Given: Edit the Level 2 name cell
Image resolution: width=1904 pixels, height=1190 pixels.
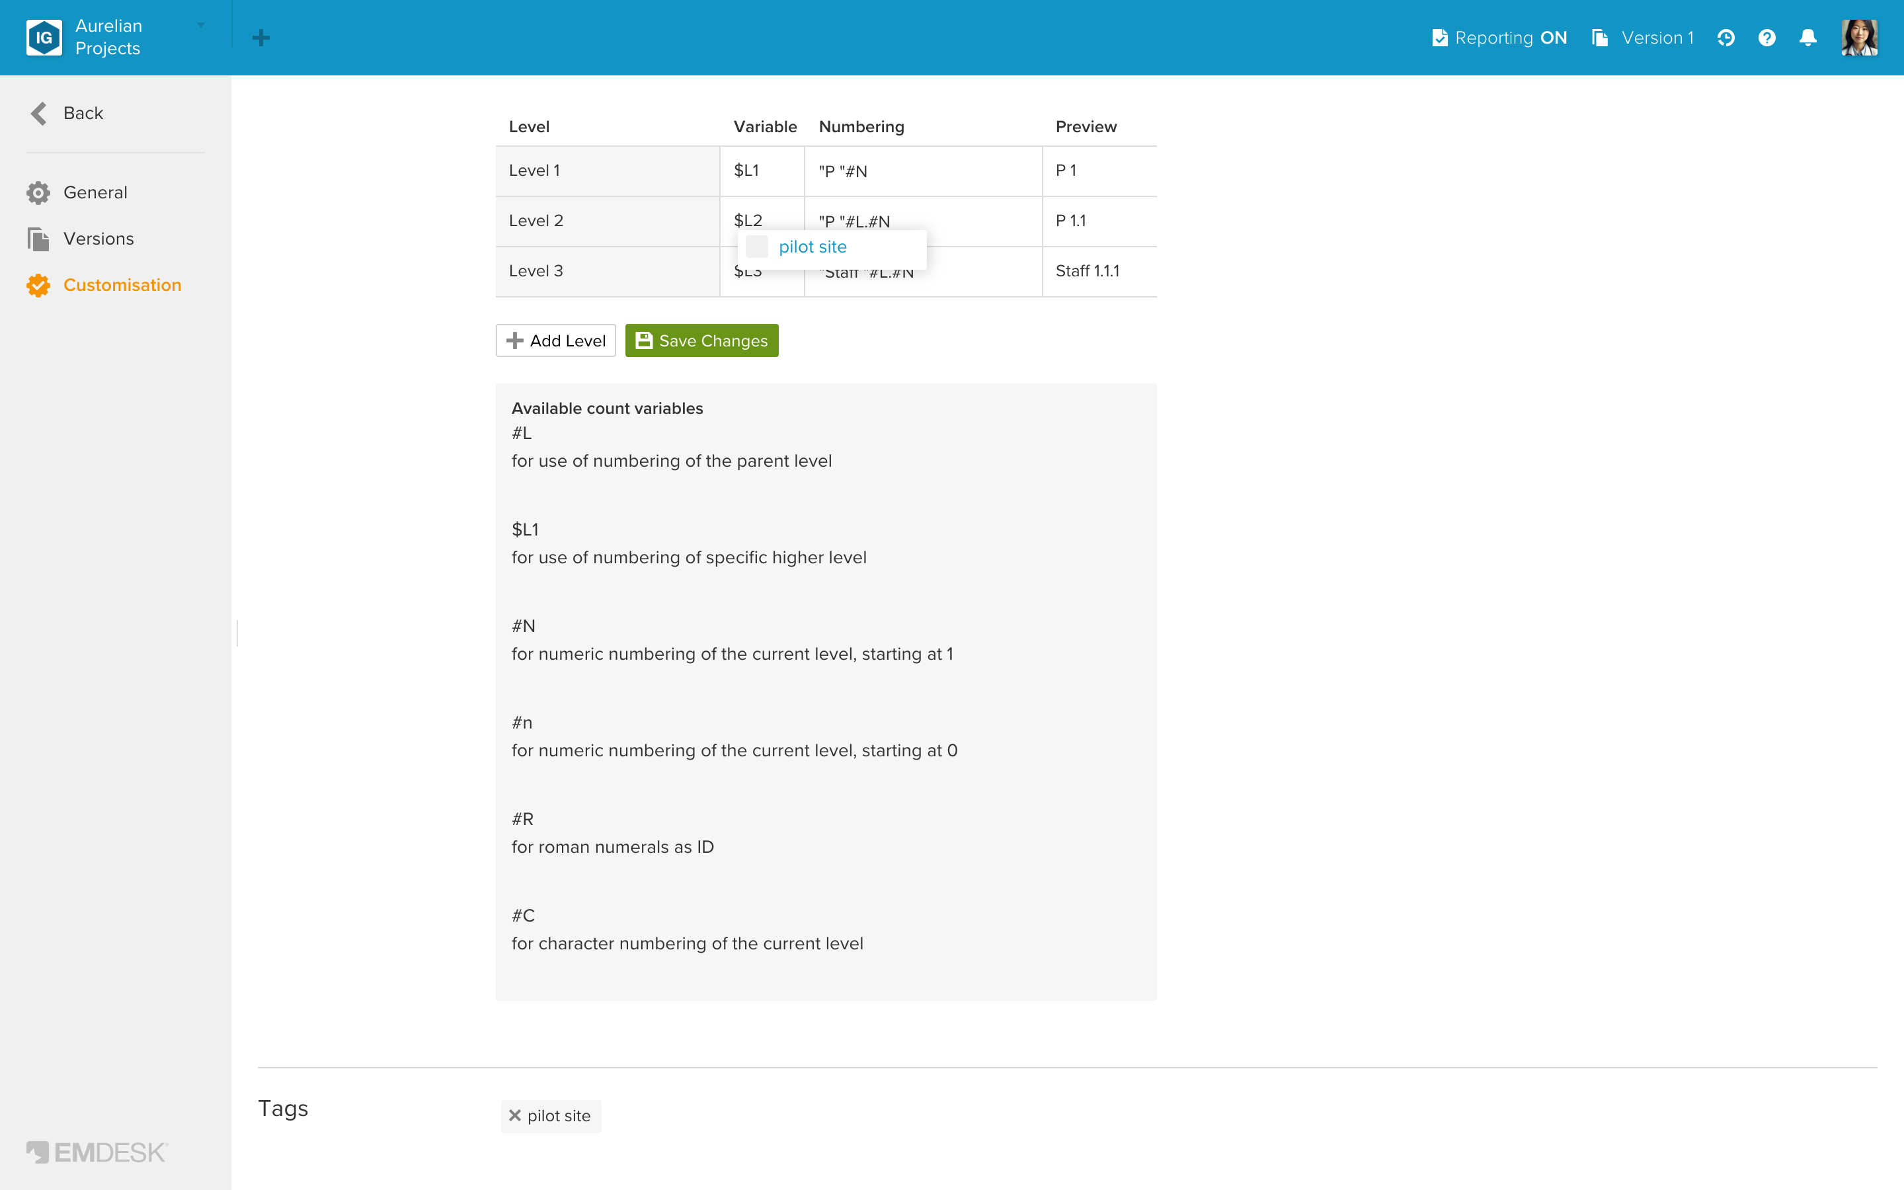Looking at the screenshot, I should pos(608,221).
